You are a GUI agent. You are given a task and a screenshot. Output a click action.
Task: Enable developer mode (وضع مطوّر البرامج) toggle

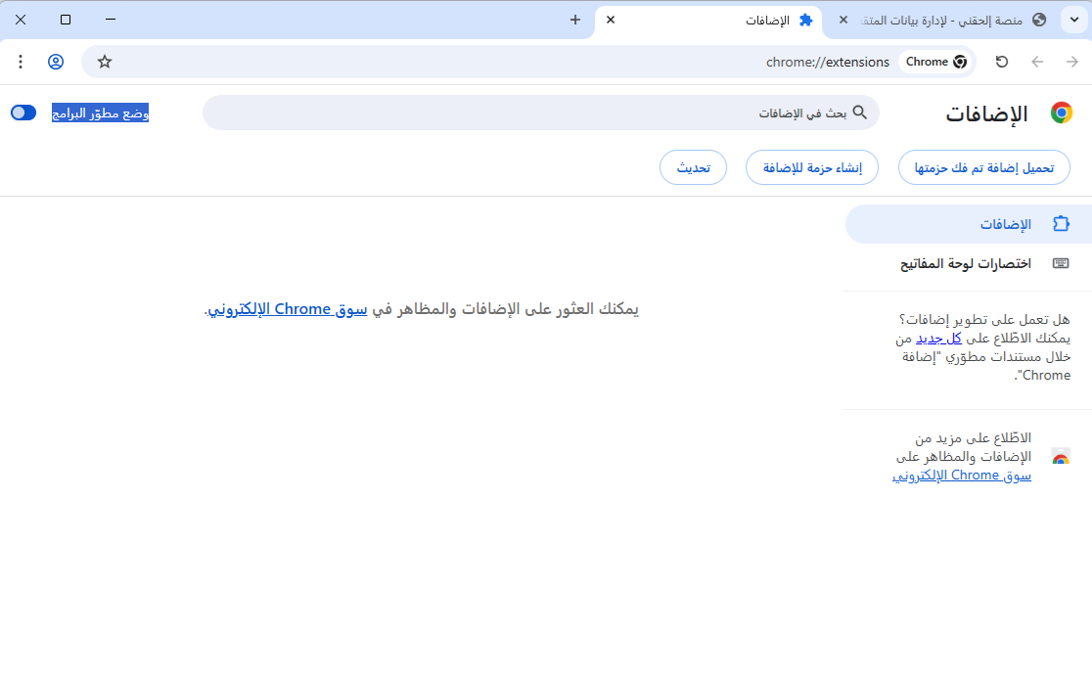pyautogui.click(x=23, y=113)
